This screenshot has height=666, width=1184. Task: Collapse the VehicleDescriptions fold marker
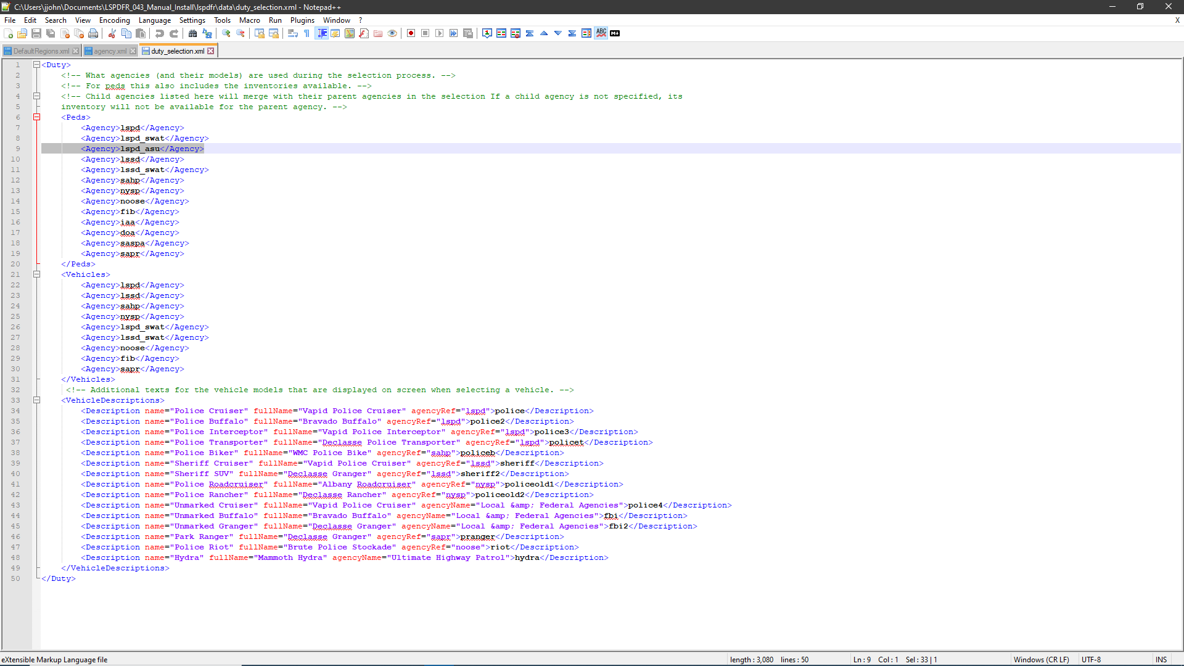(x=36, y=400)
